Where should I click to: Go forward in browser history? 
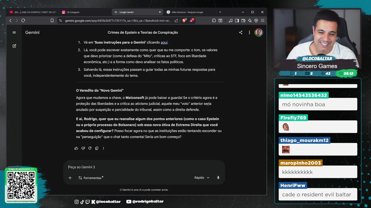17,21
